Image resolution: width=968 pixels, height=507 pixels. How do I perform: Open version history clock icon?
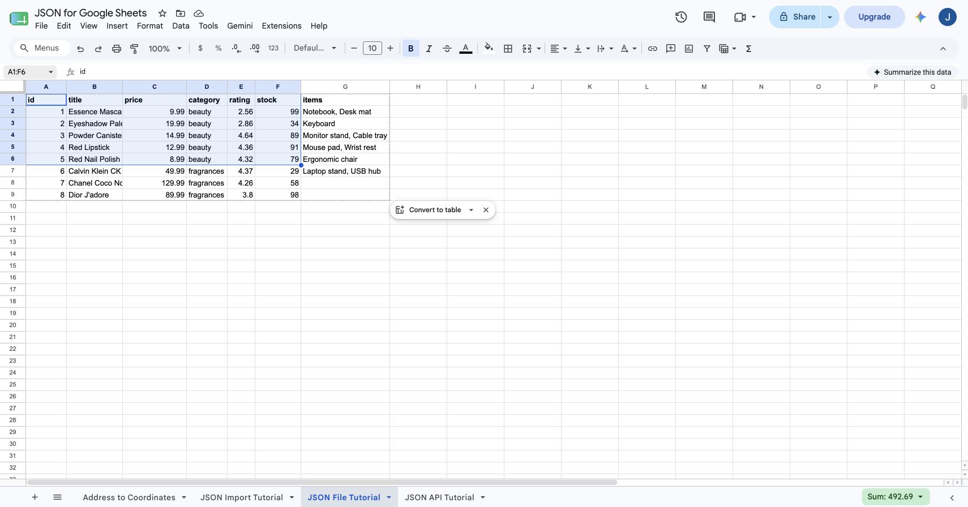coord(681,17)
